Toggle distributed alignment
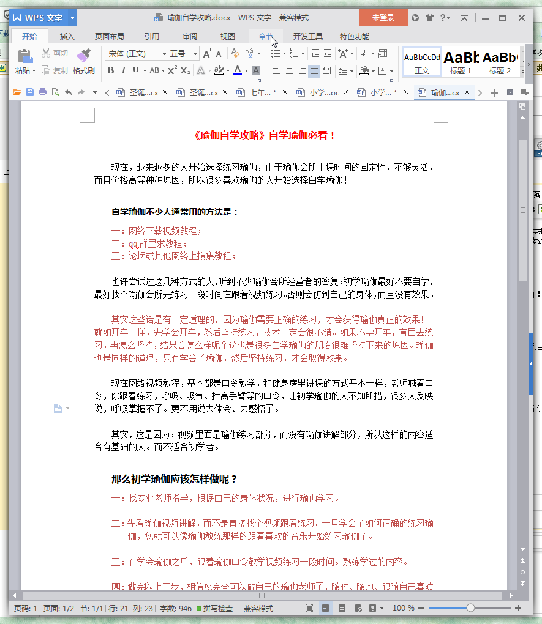Viewport: 542px width, 624px height. (326, 71)
